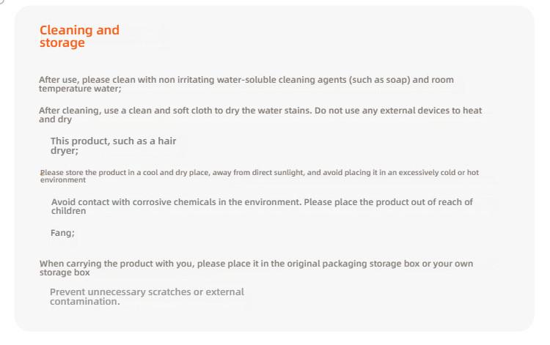Click the "Fang;" text
Image resolution: width=550 pixels, height=345 pixels.
coord(62,233)
